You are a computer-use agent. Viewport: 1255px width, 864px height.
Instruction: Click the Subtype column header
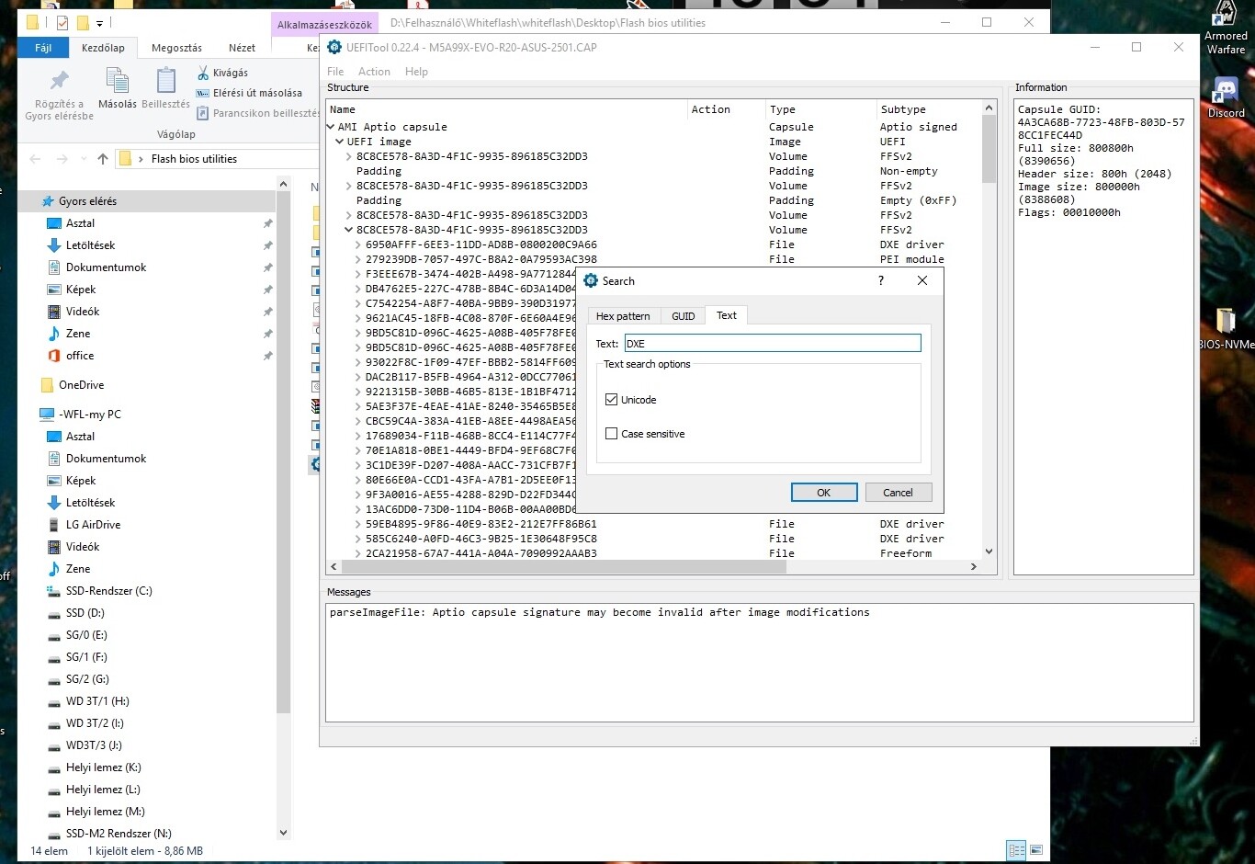click(929, 109)
